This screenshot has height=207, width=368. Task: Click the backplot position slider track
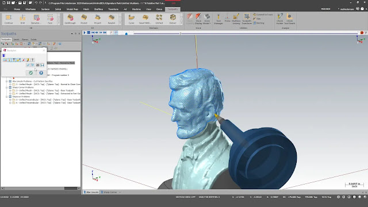tap(246, 33)
